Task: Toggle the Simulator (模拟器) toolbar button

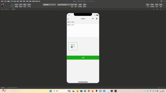Action: click(12, 5)
